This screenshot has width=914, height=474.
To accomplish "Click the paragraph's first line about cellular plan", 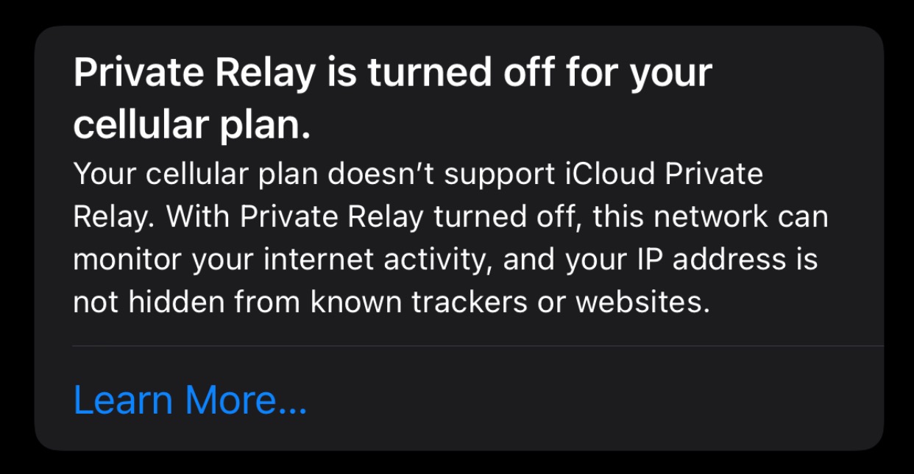I will coord(417,174).
